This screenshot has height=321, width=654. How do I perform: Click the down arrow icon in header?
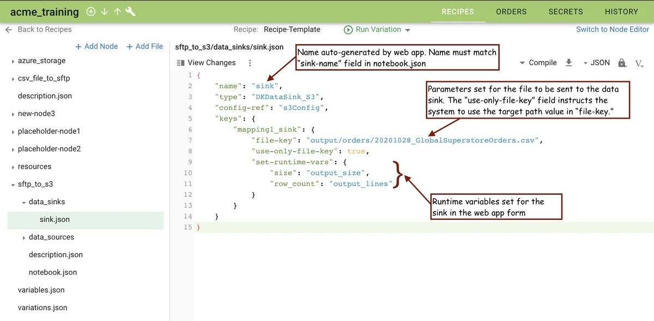(105, 11)
